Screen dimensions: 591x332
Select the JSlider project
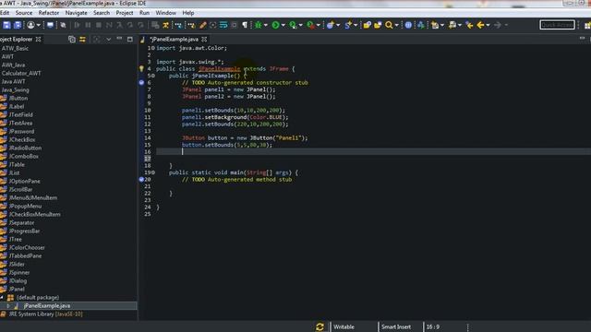pyautogui.click(x=17, y=265)
